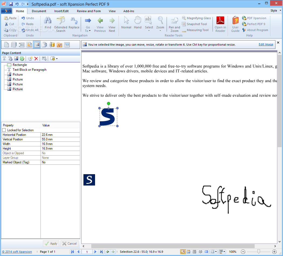This screenshot has height=256, width=283.
Task: Toggle the Page Content image view button
Action: [x=37, y=45]
